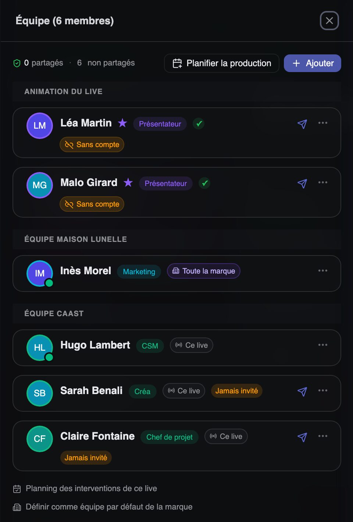Click the LM avatar of Léa Martin
Image resolution: width=353 pixels, height=522 pixels.
pos(40,126)
